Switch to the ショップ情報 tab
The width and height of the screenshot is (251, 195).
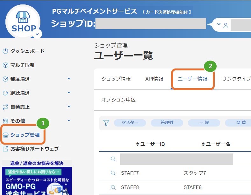pos(116,79)
